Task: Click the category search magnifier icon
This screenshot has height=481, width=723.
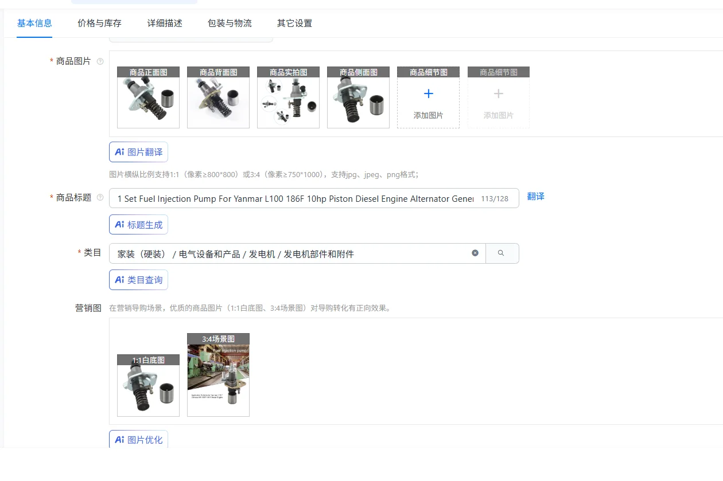Action: (502, 253)
